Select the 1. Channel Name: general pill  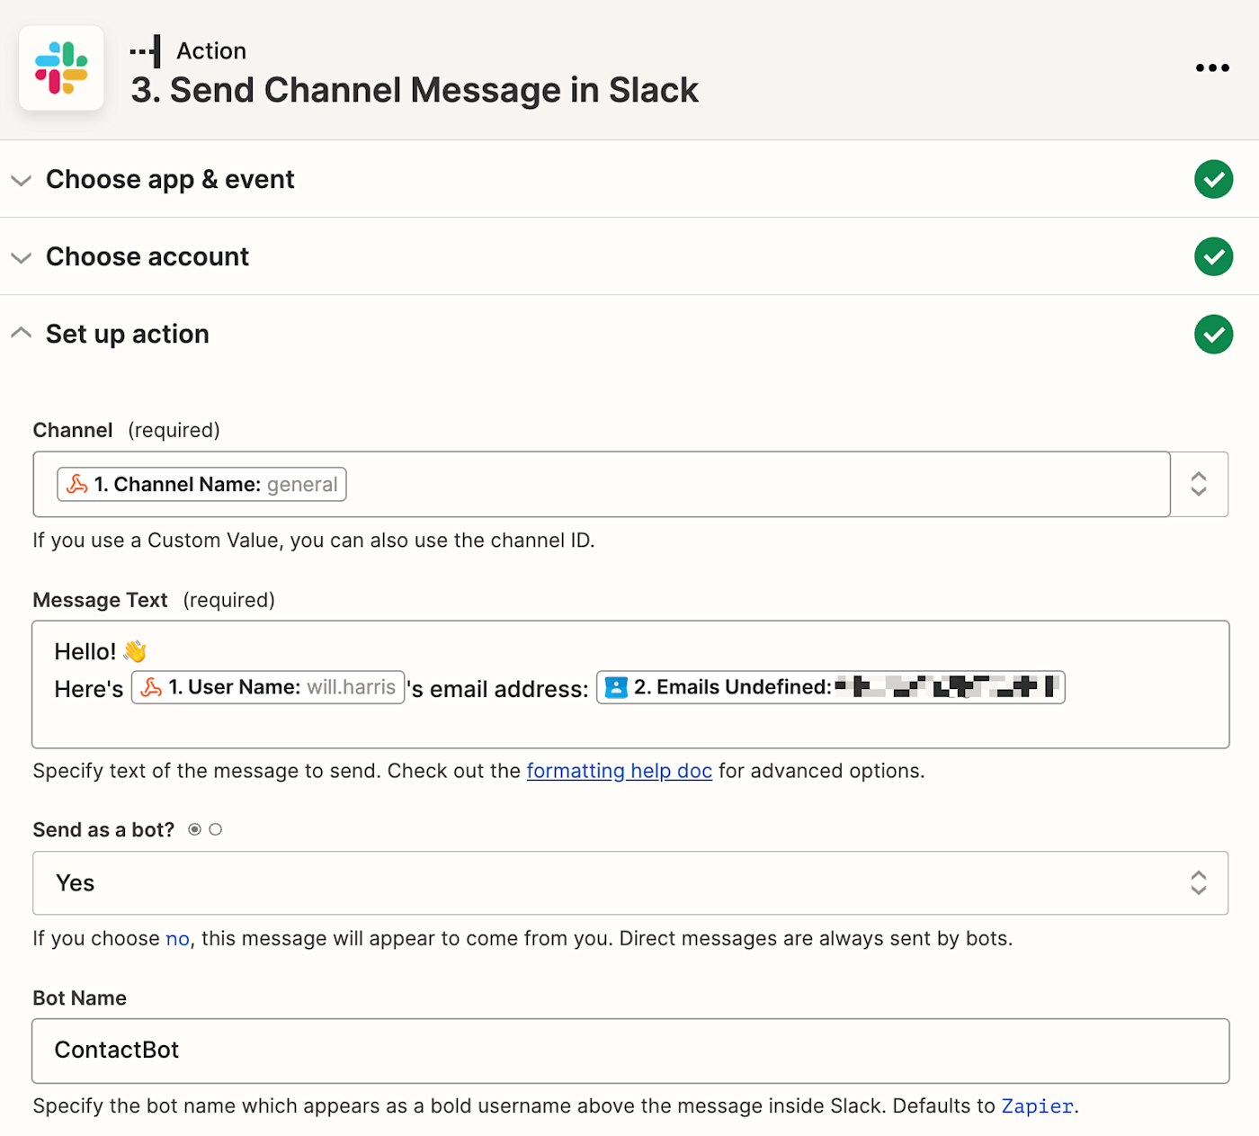click(x=201, y=484)
